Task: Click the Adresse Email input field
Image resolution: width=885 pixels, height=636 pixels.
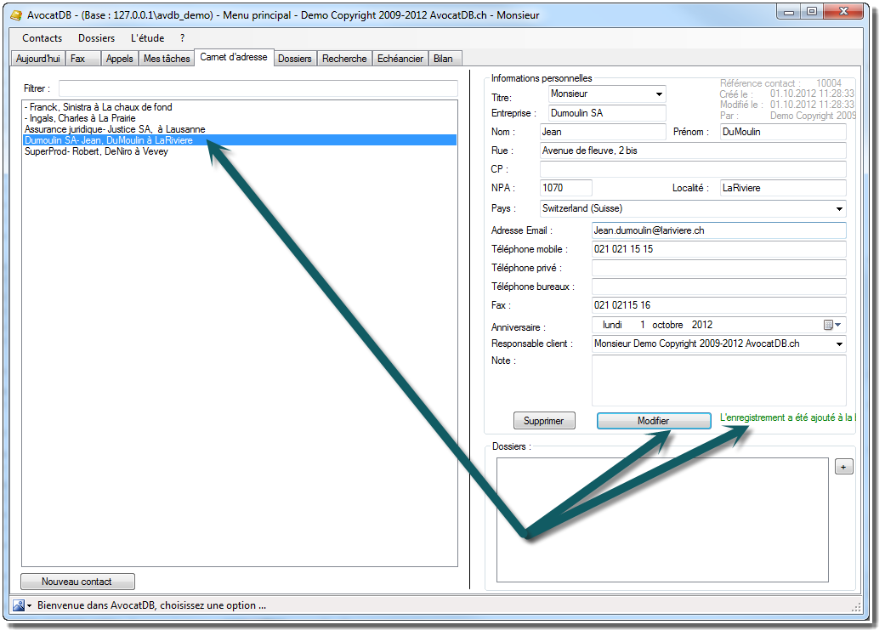Action: tap(718, 230)
